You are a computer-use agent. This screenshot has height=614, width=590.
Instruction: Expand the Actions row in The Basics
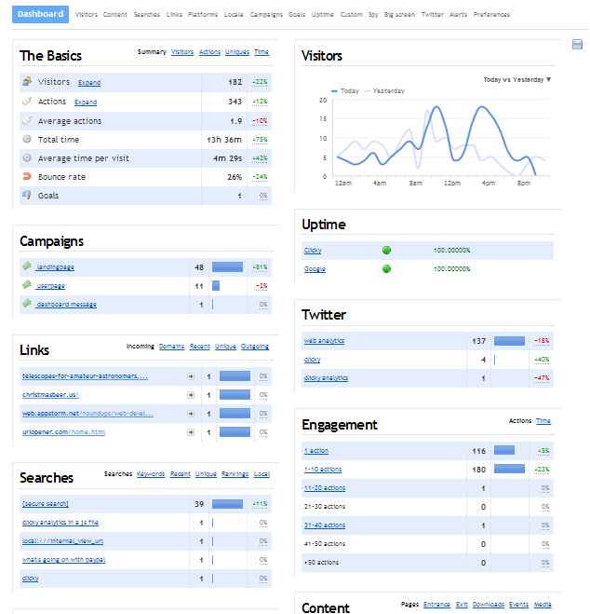point(86,102)
